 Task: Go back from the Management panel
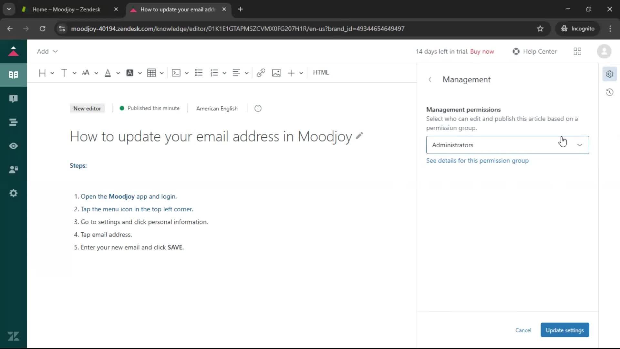(x=430, y=79)
